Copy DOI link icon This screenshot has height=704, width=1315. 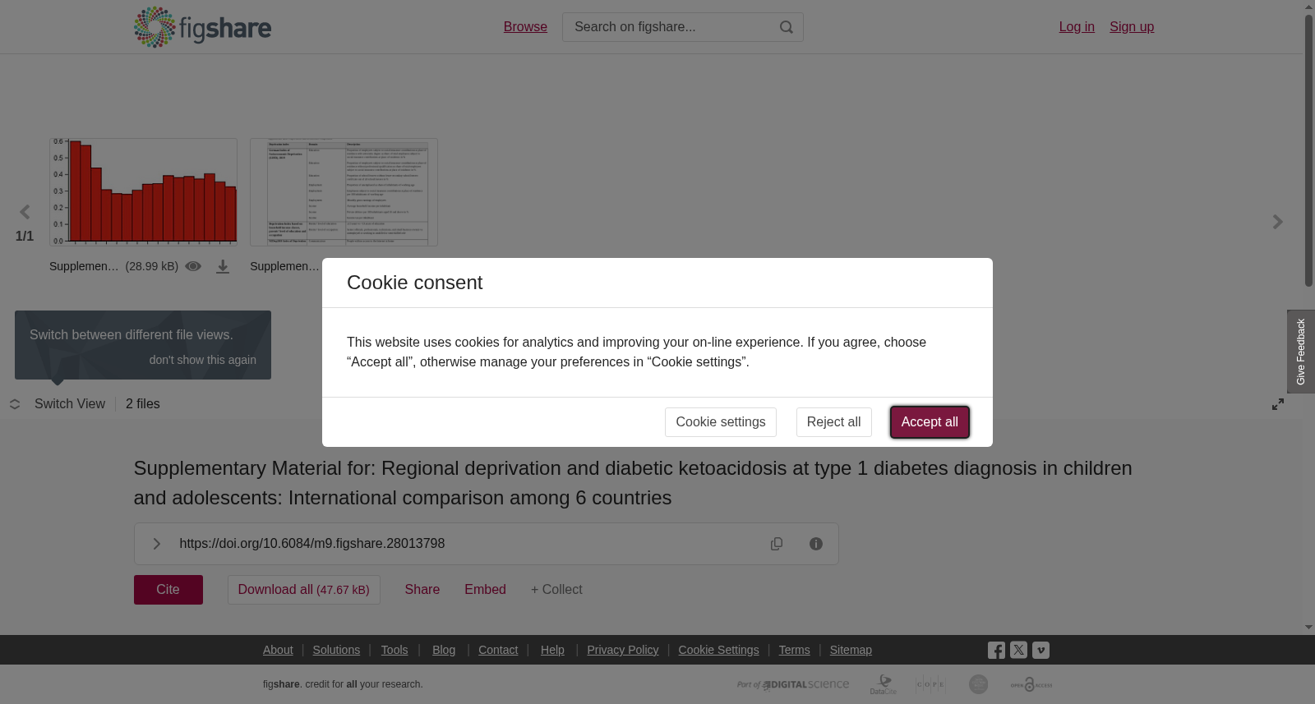point(777,544)
